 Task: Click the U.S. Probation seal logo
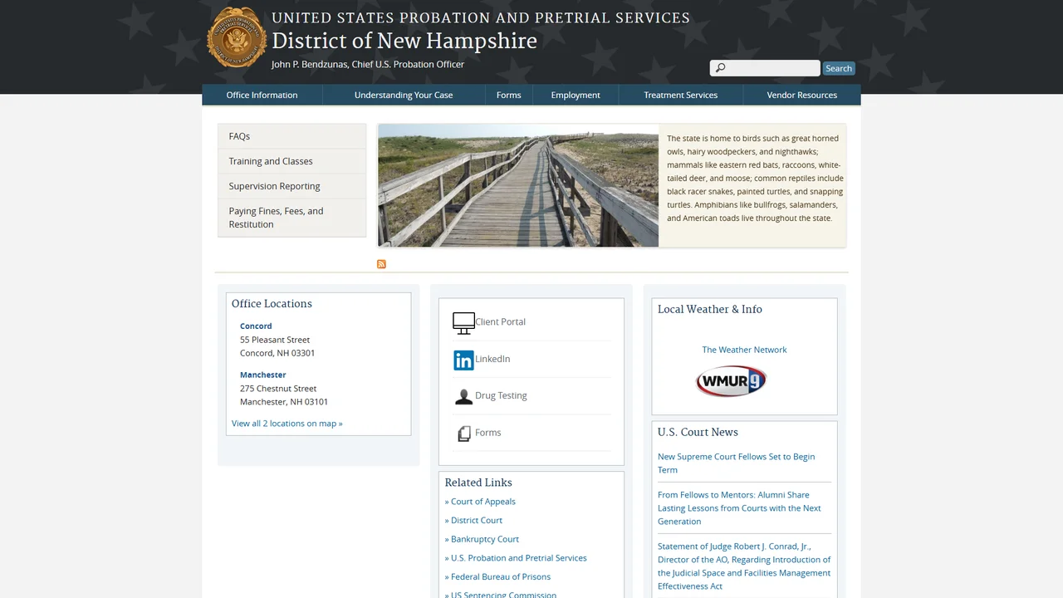pos(237,37)
